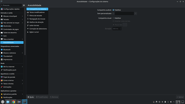Click the Aplicar button
185x104 pixels.
tap(180, 97)
